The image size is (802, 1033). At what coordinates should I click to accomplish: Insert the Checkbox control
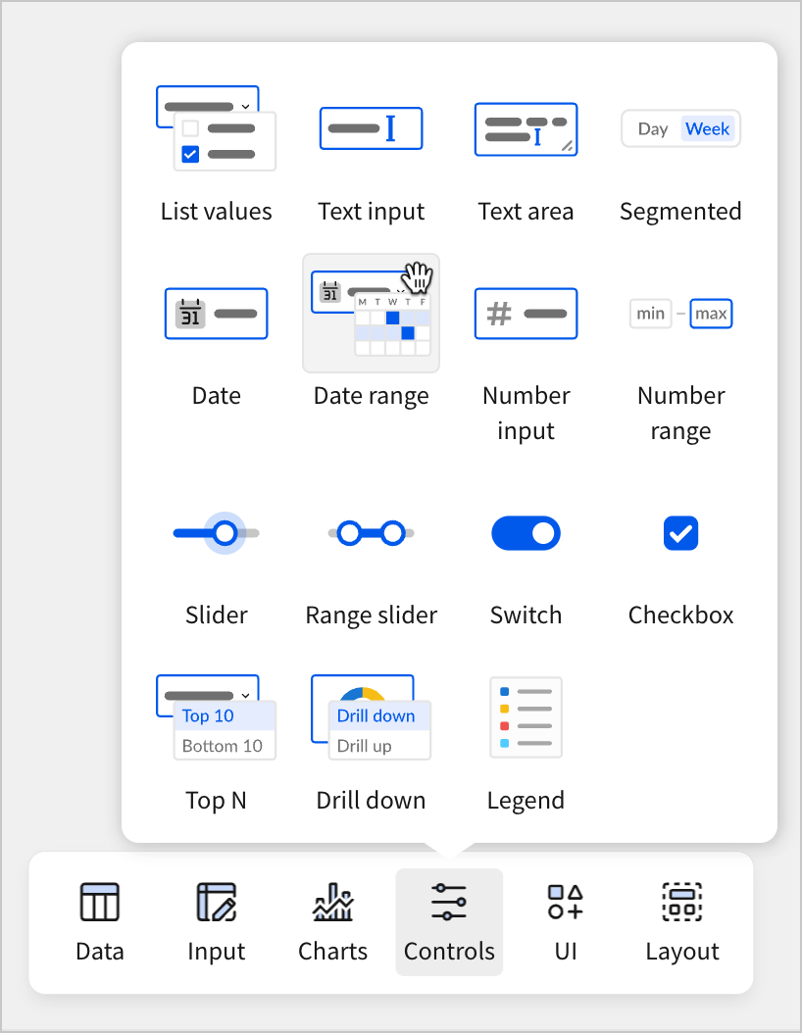680,534
